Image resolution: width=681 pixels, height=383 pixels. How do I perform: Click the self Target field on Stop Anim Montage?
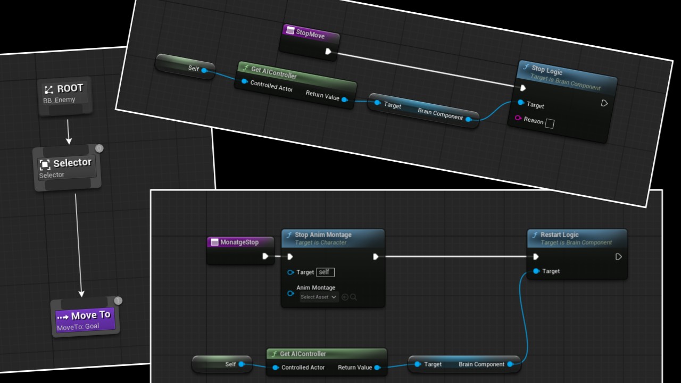pyautogui.click(x=325, y=272)
